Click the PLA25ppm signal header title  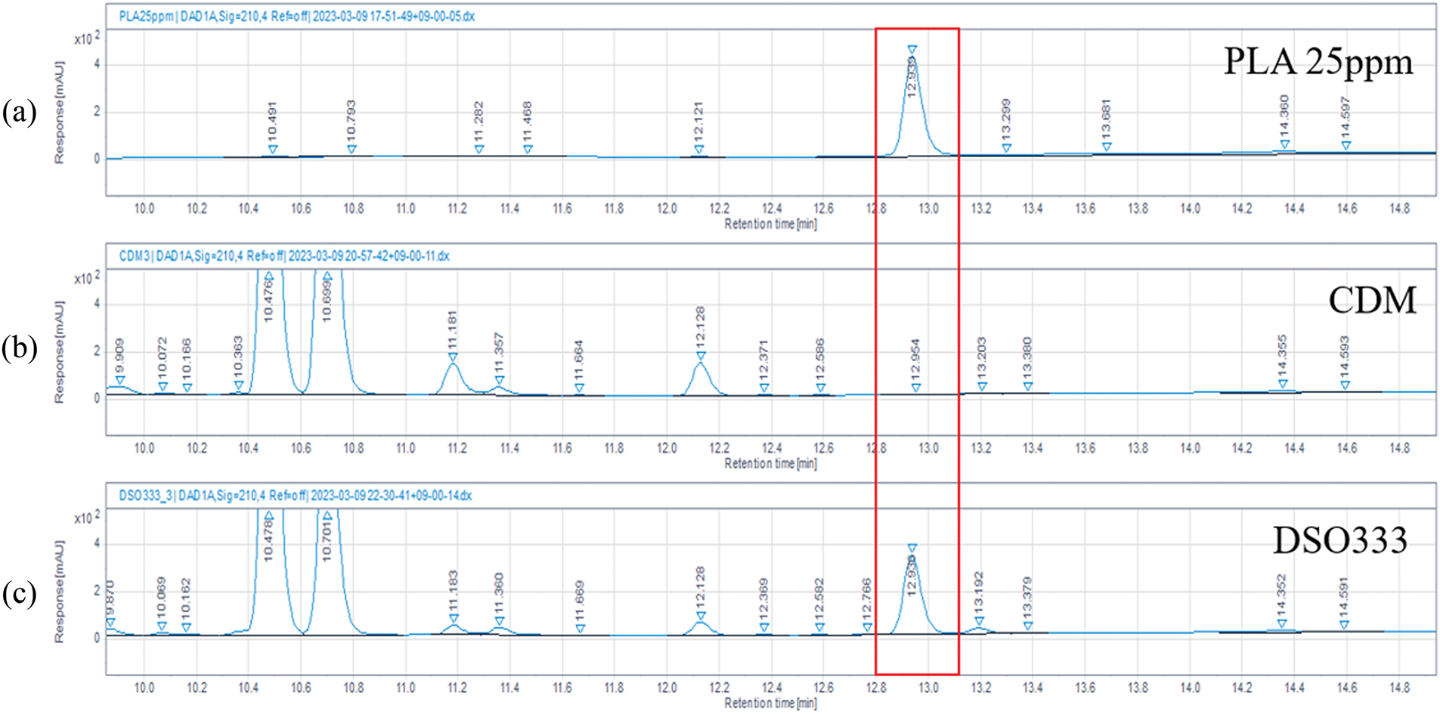297,17
